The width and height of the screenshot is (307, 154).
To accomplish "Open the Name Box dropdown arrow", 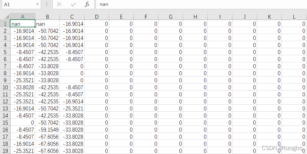I will click(x=37, y=4).
